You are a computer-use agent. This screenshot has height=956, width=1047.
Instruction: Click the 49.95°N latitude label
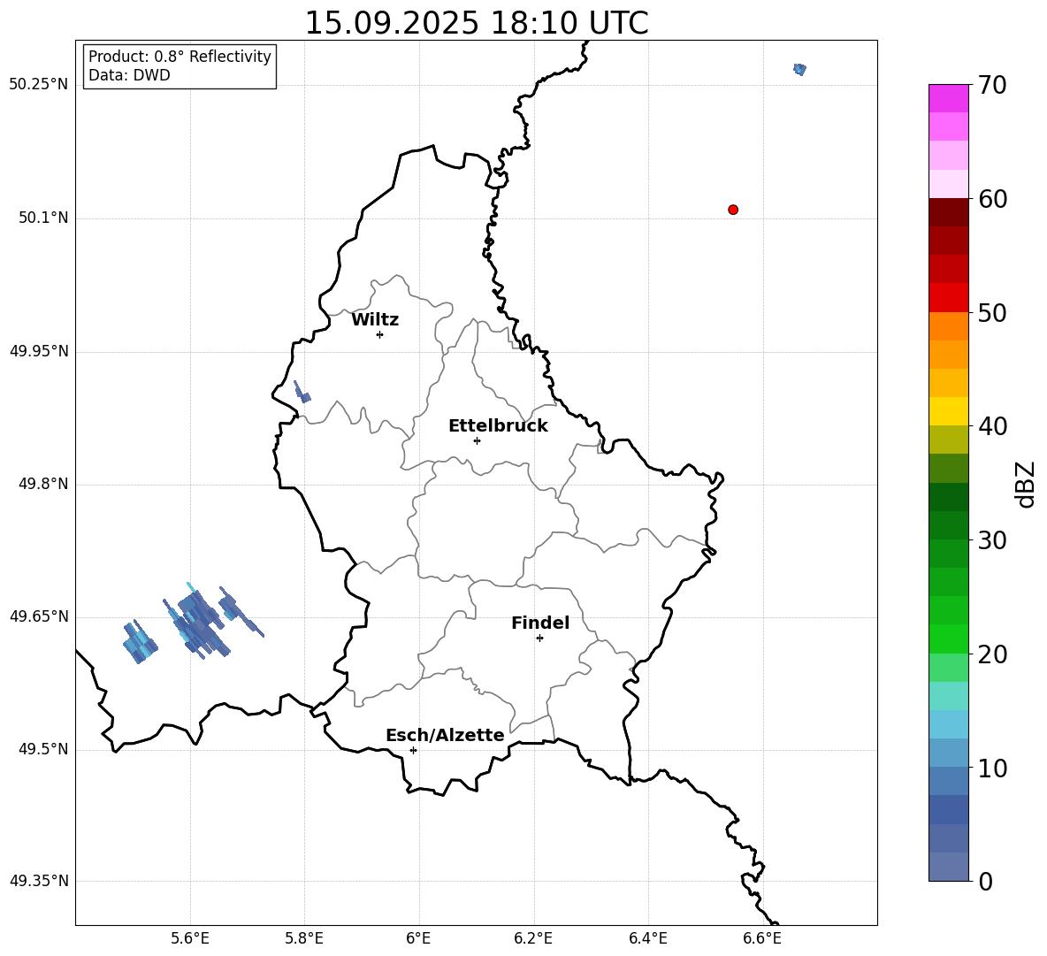[x=39, y=351]
